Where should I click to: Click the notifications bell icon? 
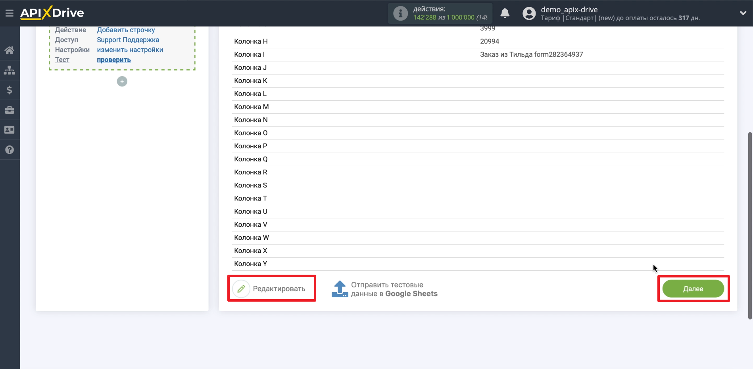505,13
